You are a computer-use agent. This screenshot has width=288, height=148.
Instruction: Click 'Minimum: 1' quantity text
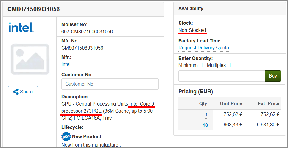(191, 65)
